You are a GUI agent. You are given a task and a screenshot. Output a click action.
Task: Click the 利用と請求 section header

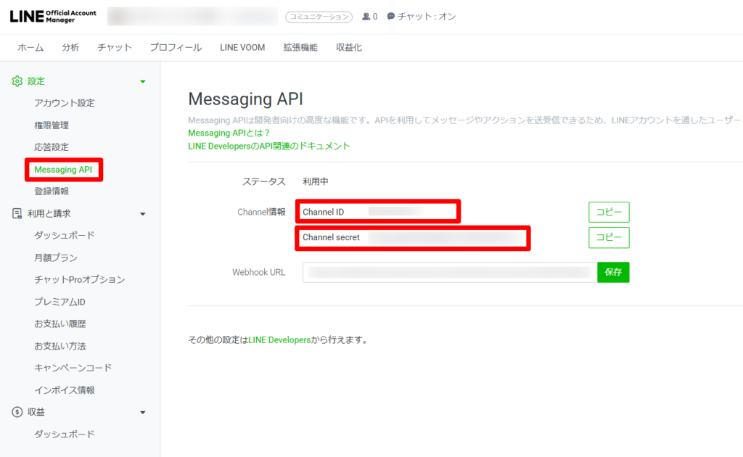click(x=49, y=213)
